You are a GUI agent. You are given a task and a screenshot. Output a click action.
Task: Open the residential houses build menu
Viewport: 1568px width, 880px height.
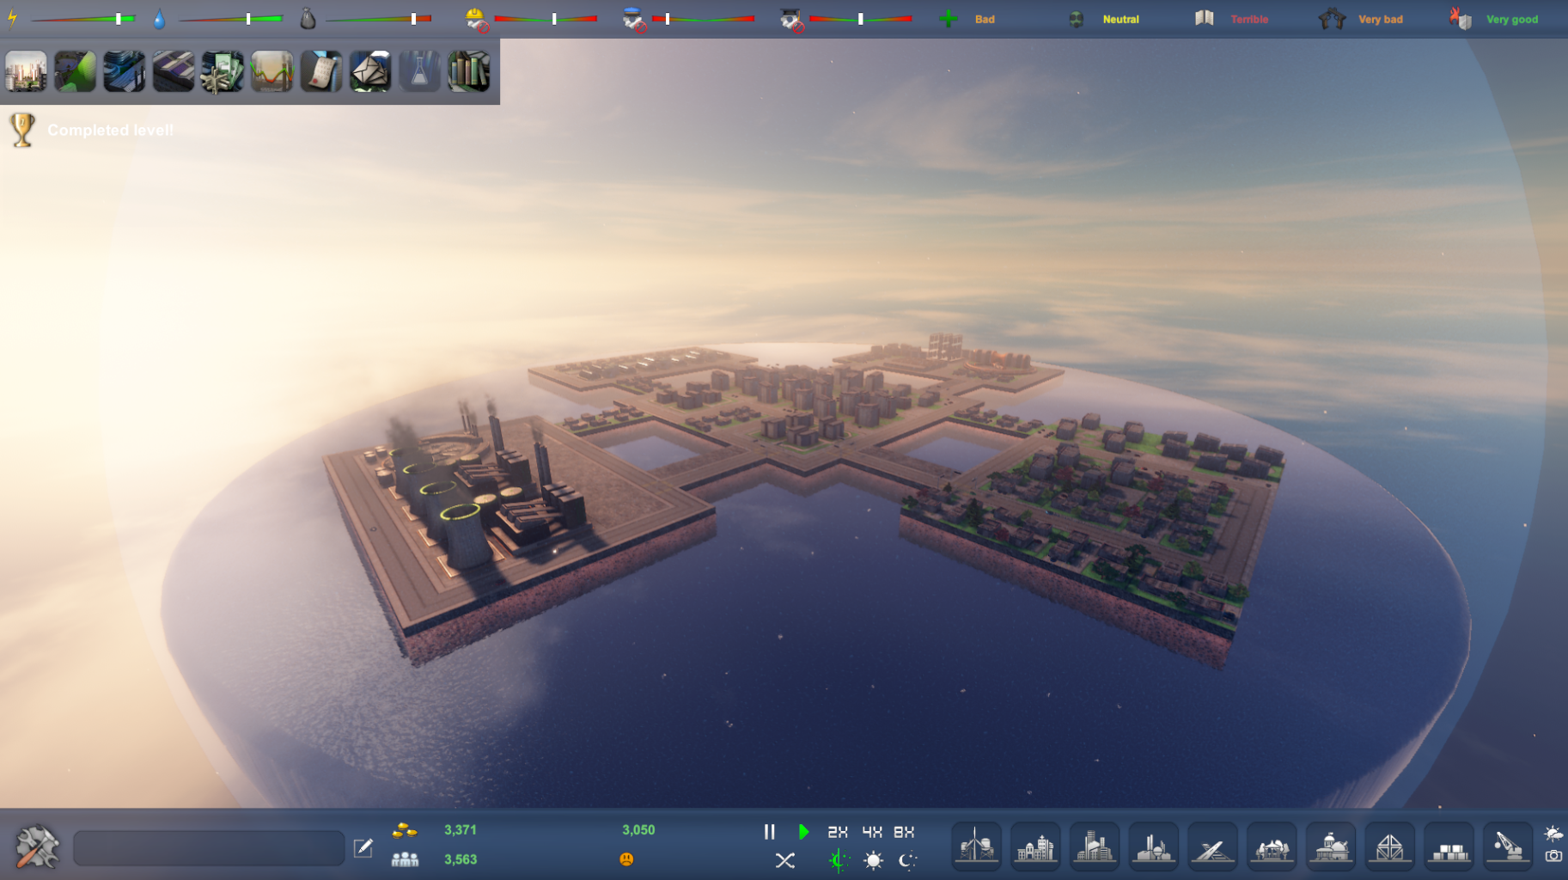tap(1035, 846)
